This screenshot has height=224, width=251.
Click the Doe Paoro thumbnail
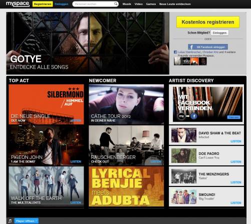184,156
